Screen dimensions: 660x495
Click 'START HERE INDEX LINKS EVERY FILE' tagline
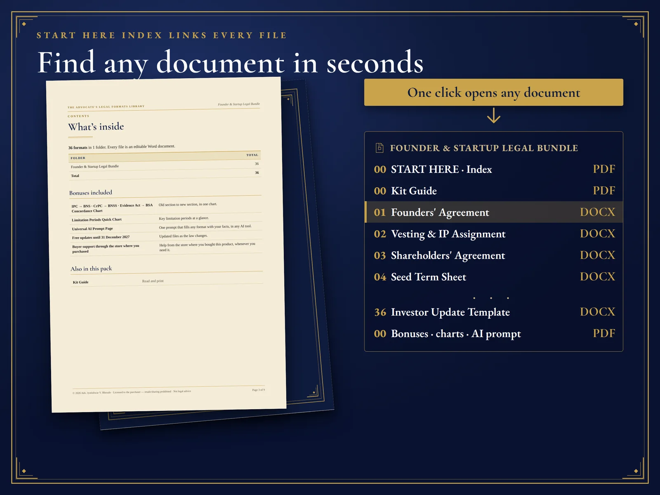coord(161,35)
